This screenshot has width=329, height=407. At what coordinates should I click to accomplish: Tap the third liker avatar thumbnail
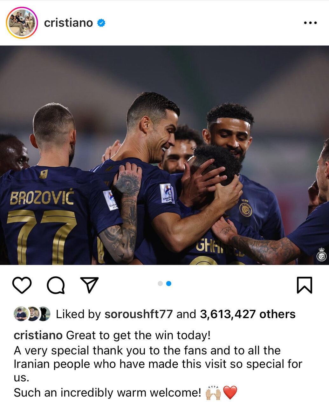45,314
